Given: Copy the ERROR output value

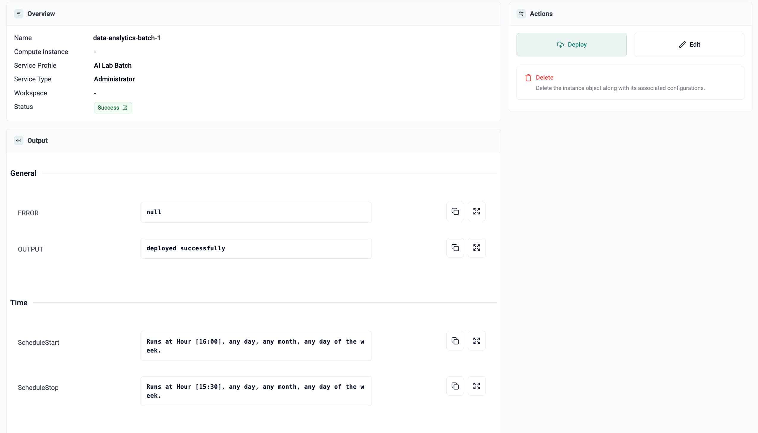Looking at the screenshot, I should pyautogui.click(x=455, y=211).
